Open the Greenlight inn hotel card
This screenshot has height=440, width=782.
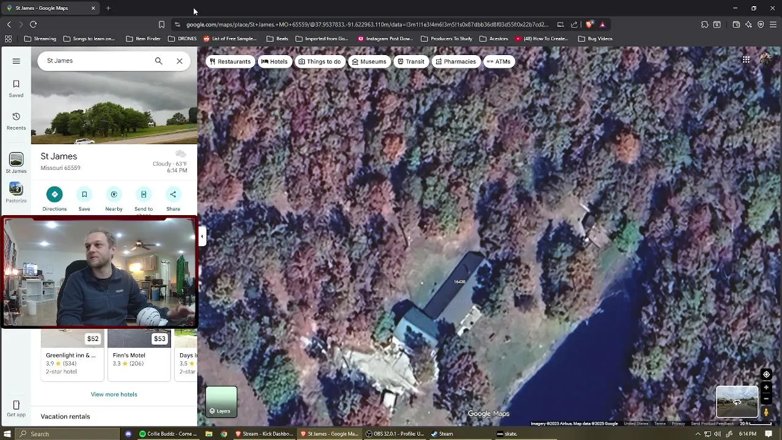[x=72, y=356]
